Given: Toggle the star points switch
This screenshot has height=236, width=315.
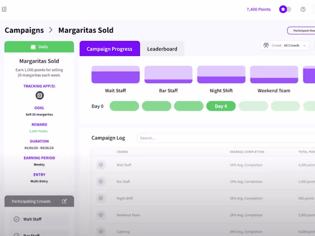Looking at the screenshot, I should pos(285,9).
